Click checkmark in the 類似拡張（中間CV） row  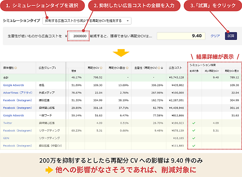click(x=194, y=146)
